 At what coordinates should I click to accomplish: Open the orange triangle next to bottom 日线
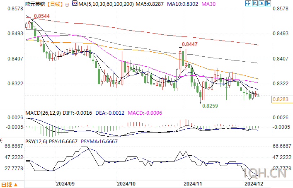point(16,185)
